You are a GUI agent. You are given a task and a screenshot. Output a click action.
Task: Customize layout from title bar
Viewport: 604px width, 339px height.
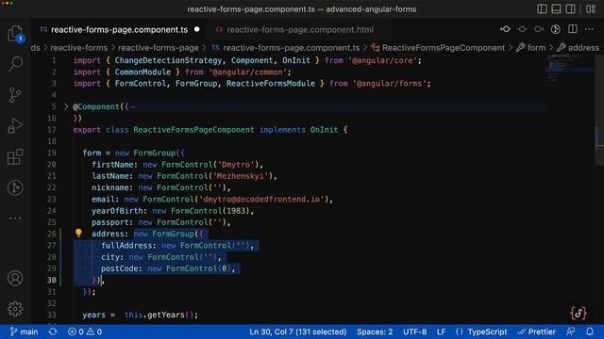click(591, 8)
